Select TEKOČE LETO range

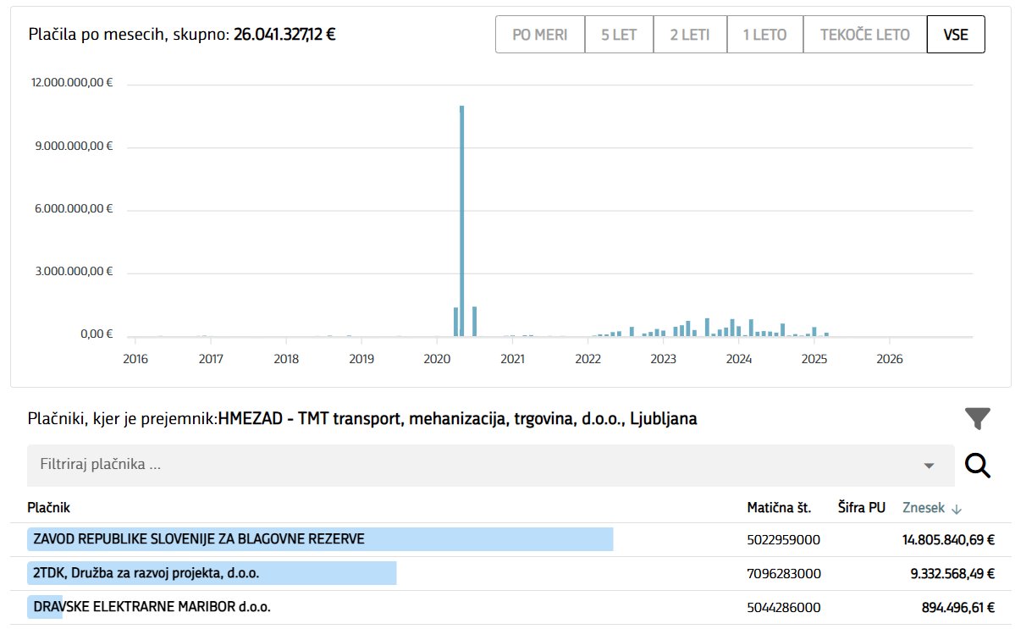[865, 35]
